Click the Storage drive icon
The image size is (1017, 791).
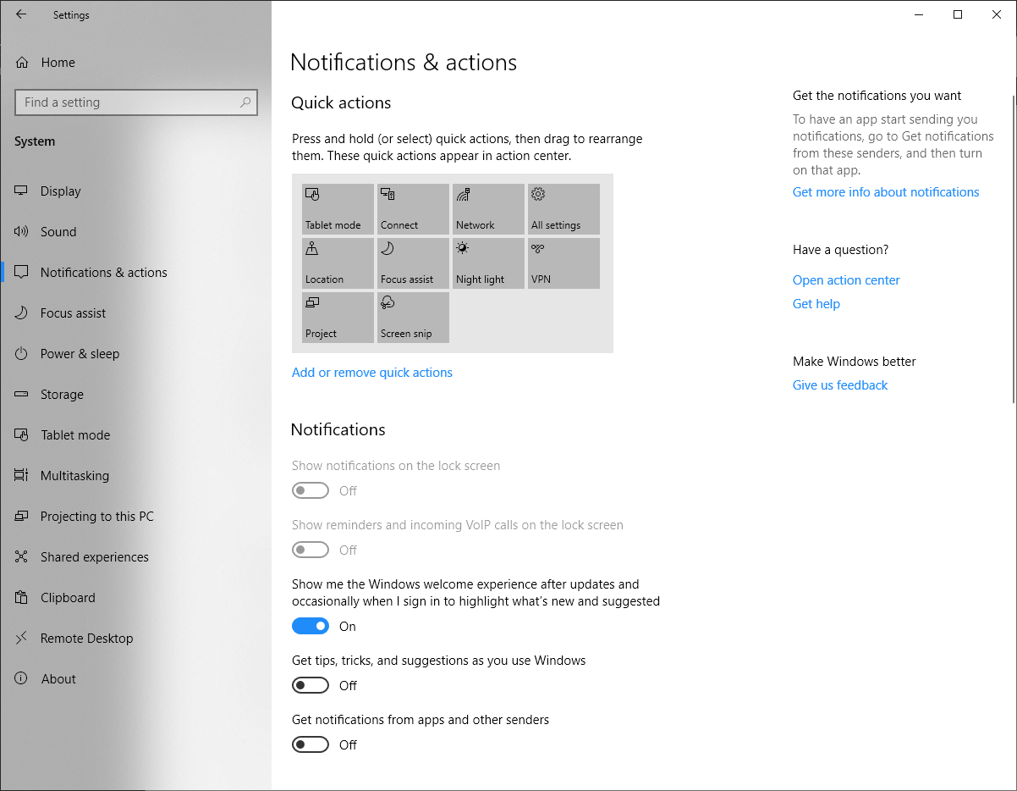22,394
